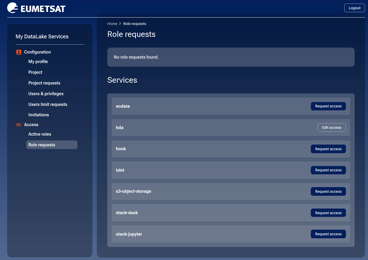The width and height of the screenshot is (368, 260).
Task: Open Users limit requests page
Action: coord(48,104)
